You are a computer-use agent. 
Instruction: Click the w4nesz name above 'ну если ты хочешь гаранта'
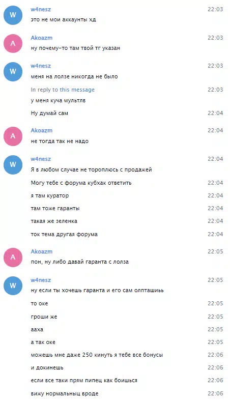pos(41,280)
